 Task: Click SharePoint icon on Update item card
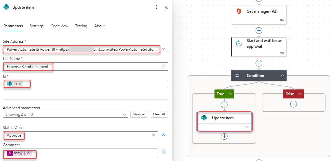[x=204, y=118]
